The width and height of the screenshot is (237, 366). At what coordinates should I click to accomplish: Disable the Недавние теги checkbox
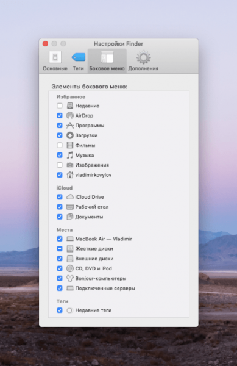(60, 310)
